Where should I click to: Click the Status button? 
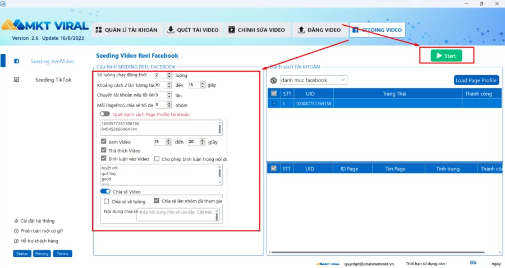22,254
